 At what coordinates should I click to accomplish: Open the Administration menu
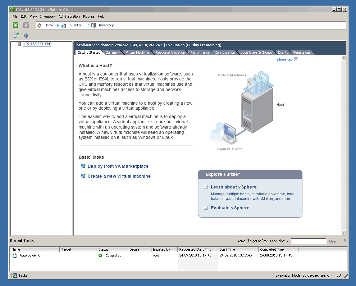coord(69,16)
